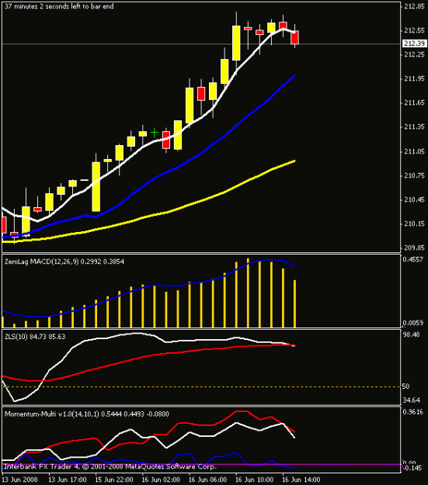Click the 50 level label in ZLS panel

point(405,386)
